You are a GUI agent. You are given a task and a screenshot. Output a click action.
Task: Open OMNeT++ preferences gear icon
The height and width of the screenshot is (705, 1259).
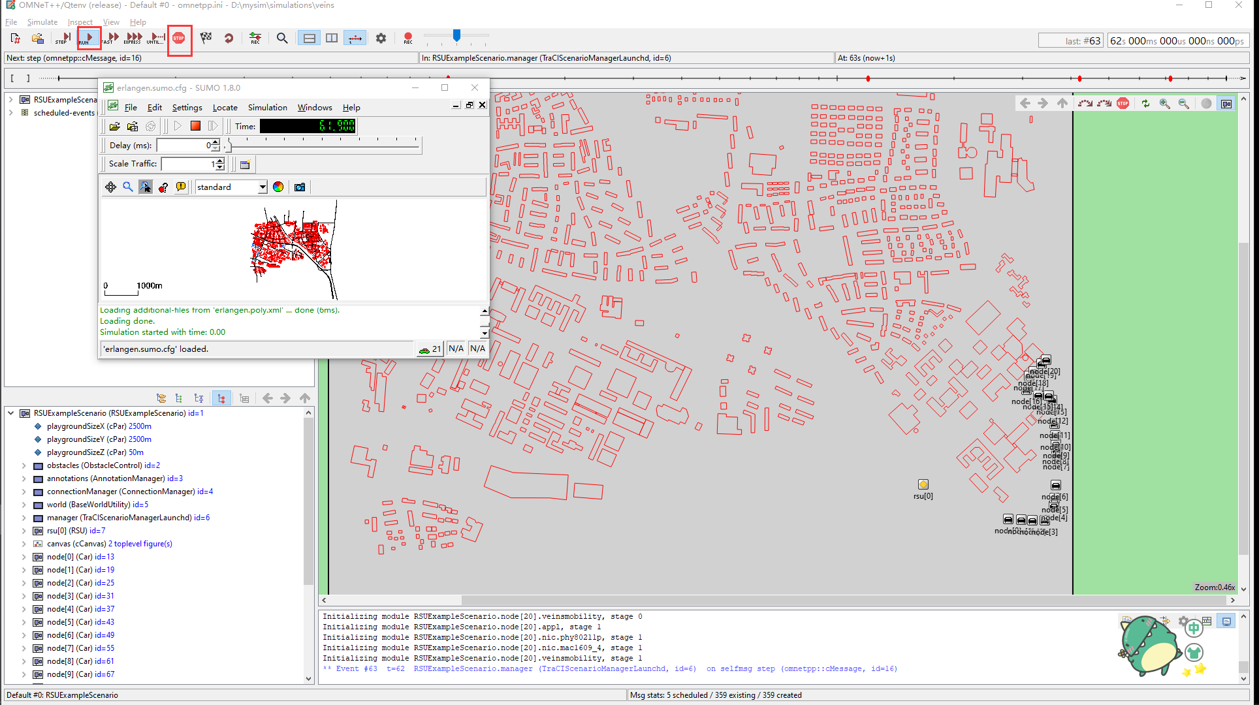[x=381, y=38]
